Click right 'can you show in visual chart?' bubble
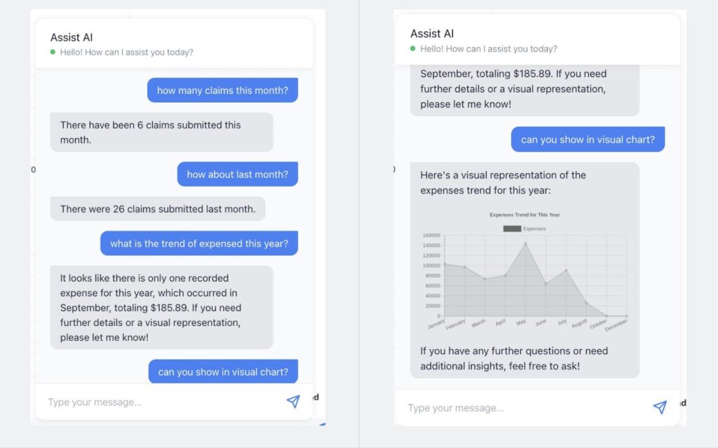 pyautogui.click(x=588, y=140)
